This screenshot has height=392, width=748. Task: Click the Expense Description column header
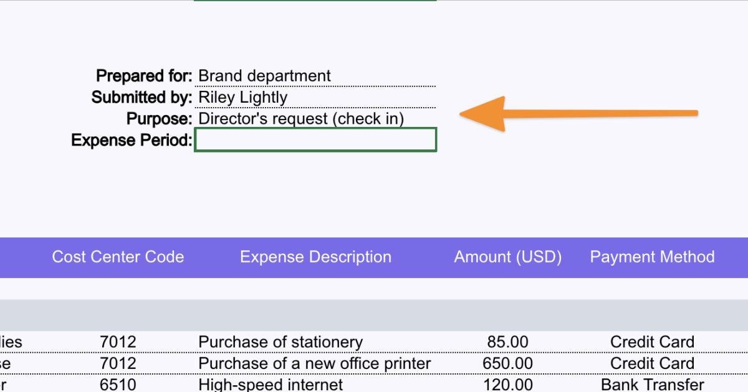pos(315,256)
